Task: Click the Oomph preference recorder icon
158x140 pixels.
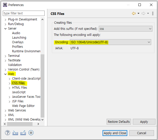Action: (x=31, y=133)
